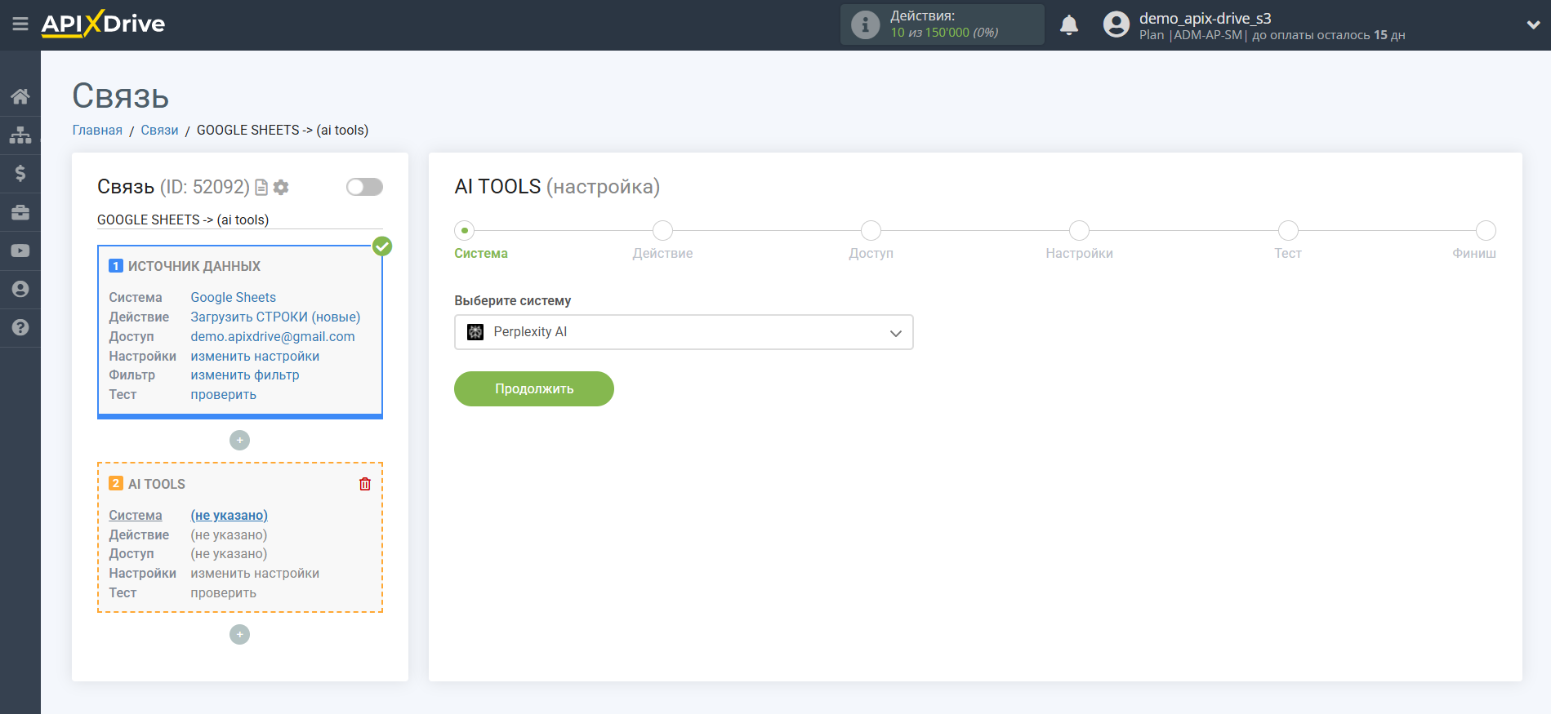
Task: Click the AI TOOLS block header
Action: (x=157, y=485)
